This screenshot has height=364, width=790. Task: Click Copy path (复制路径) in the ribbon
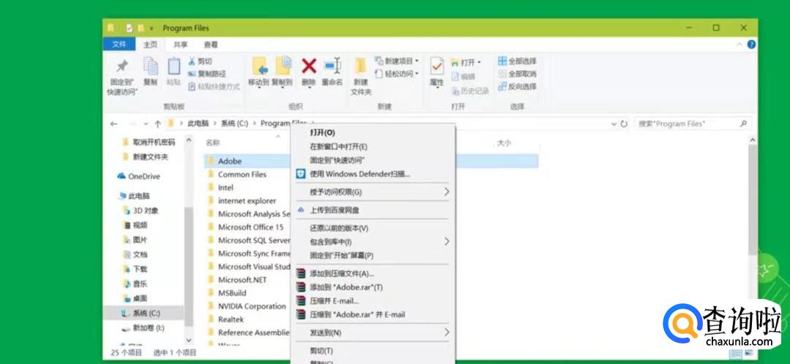click(x=207, y=74)
